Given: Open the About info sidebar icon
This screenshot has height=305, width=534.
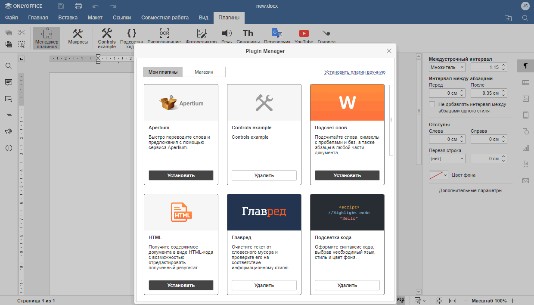Looking at the screenshot, I should point(9,148).
